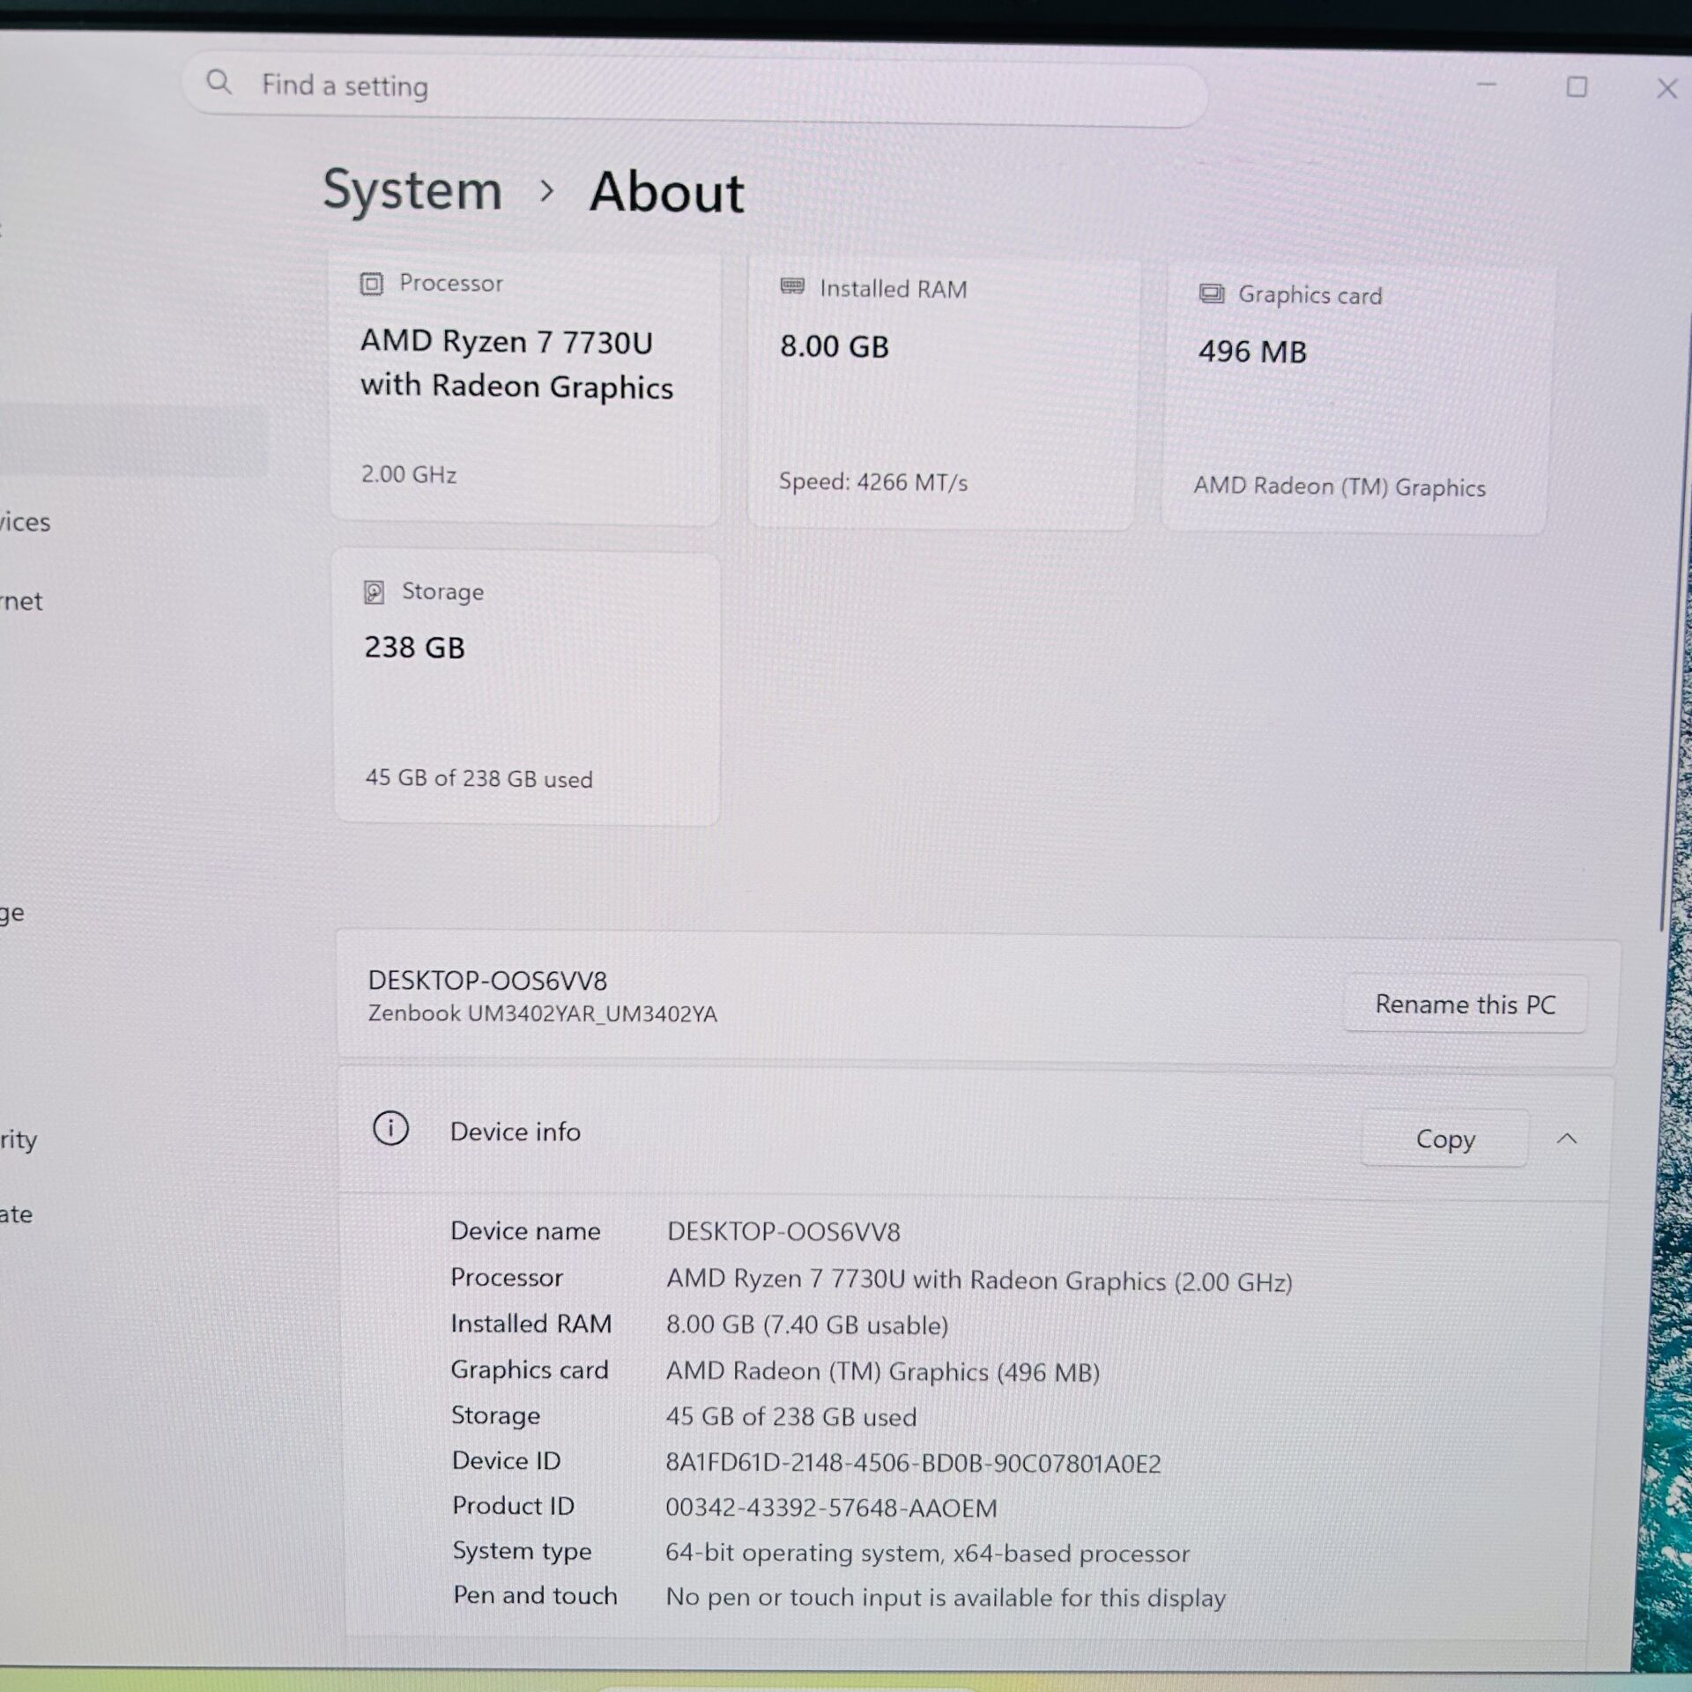This screenshot has height=1692, width=1692.
Task: Select the Device ID value 8A1FD61D-2148...
Action: (x=913, y=1463)
